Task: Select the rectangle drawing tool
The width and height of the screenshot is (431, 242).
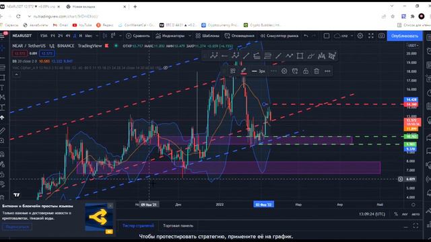Action: click(x=300, y=56)
